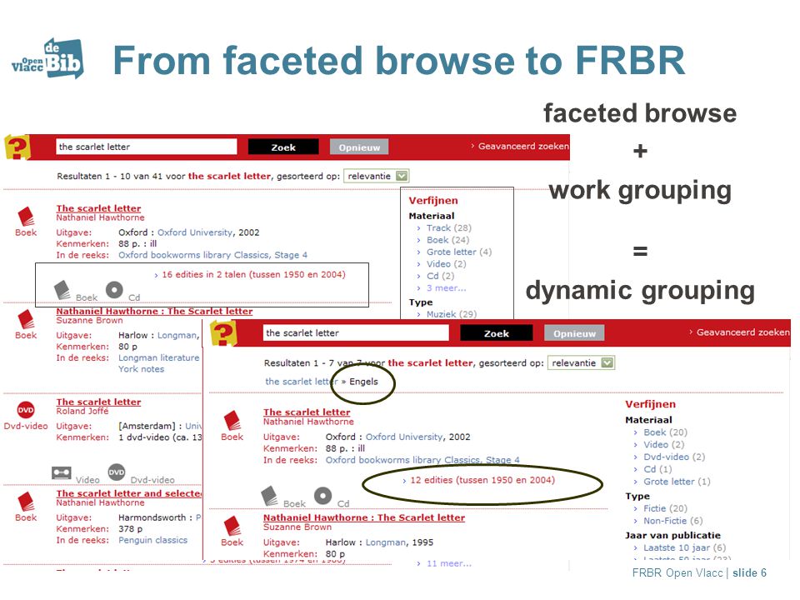
Task: Filter by Cd (2) in back window
Action: (440, 276)
